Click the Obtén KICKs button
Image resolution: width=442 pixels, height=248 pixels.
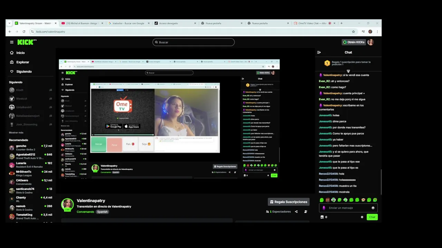click(354, 42)
